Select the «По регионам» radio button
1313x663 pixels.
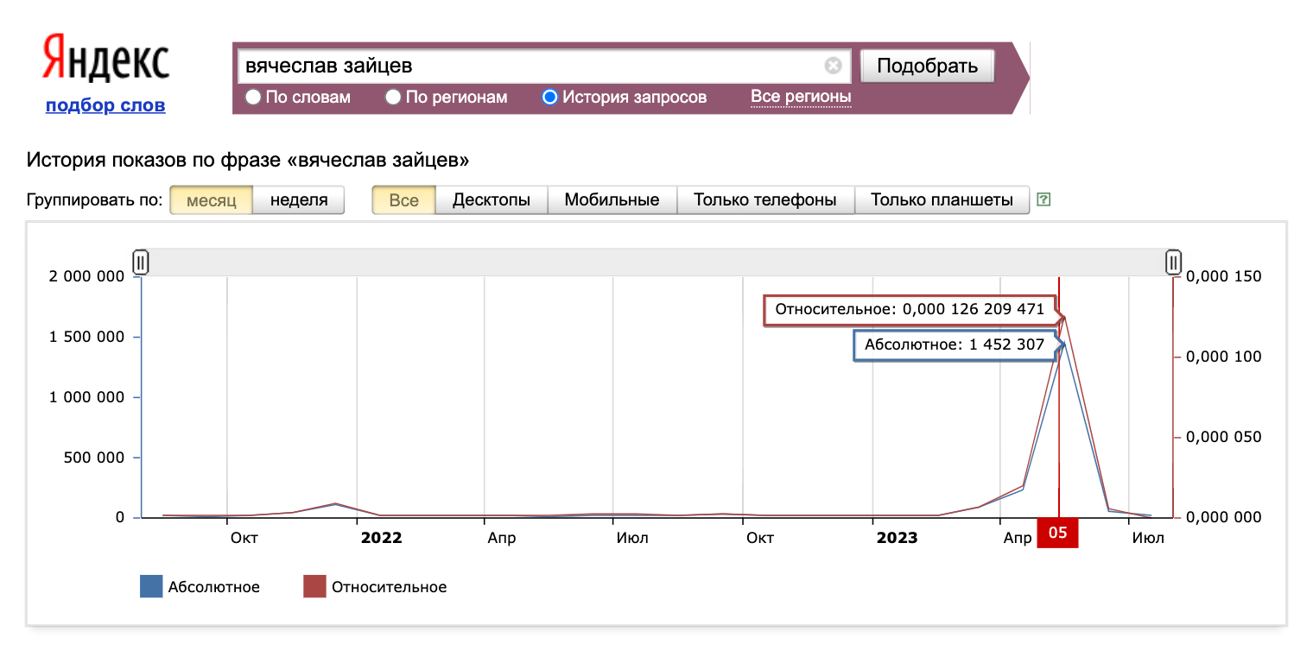[x=393, y=98]
